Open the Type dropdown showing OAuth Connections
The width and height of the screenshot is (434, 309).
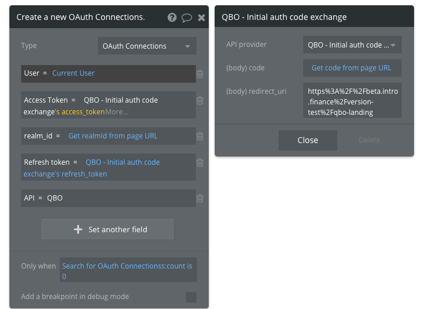[x=147, y=46]
